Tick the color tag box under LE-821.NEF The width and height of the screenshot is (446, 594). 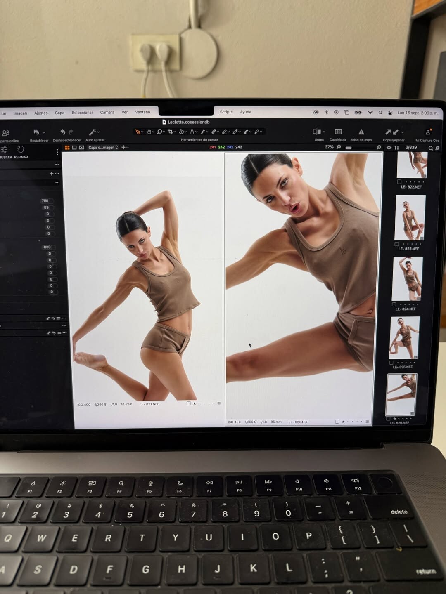(x=189, y=403)
